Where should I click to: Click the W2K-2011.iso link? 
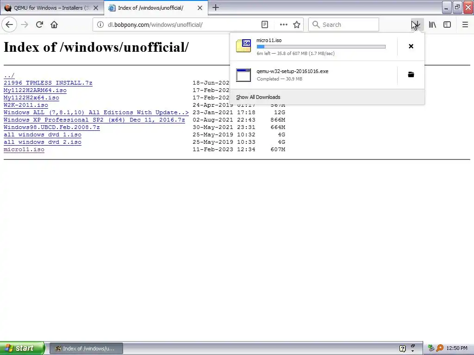[26, 105]
